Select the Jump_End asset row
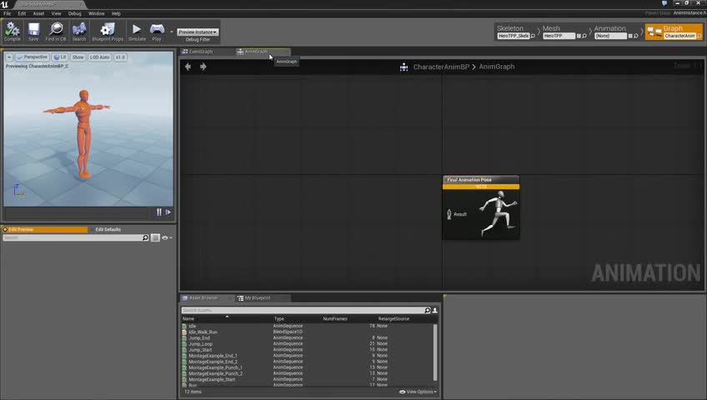Image resolution: width=707 pixels, height=400 pixels. coord(307,337)
